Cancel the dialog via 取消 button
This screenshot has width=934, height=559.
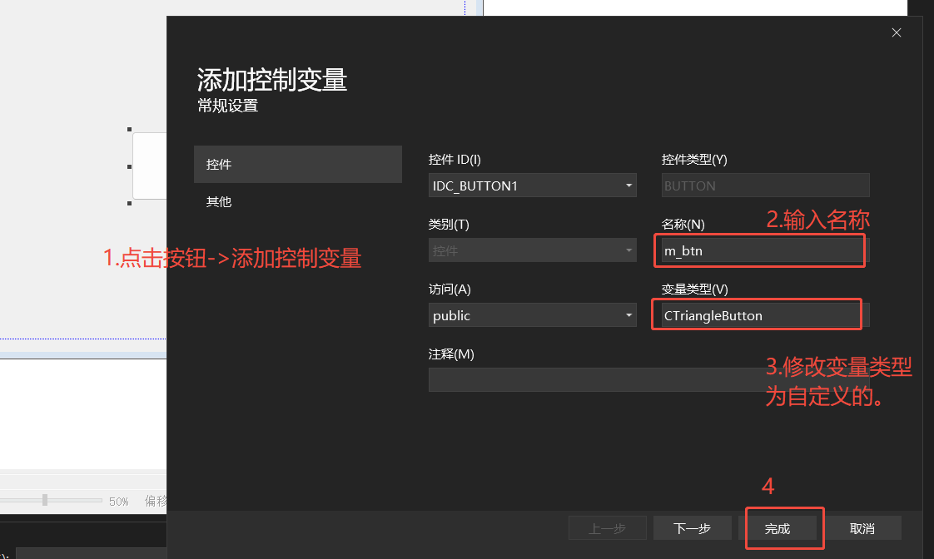[862, 527]
